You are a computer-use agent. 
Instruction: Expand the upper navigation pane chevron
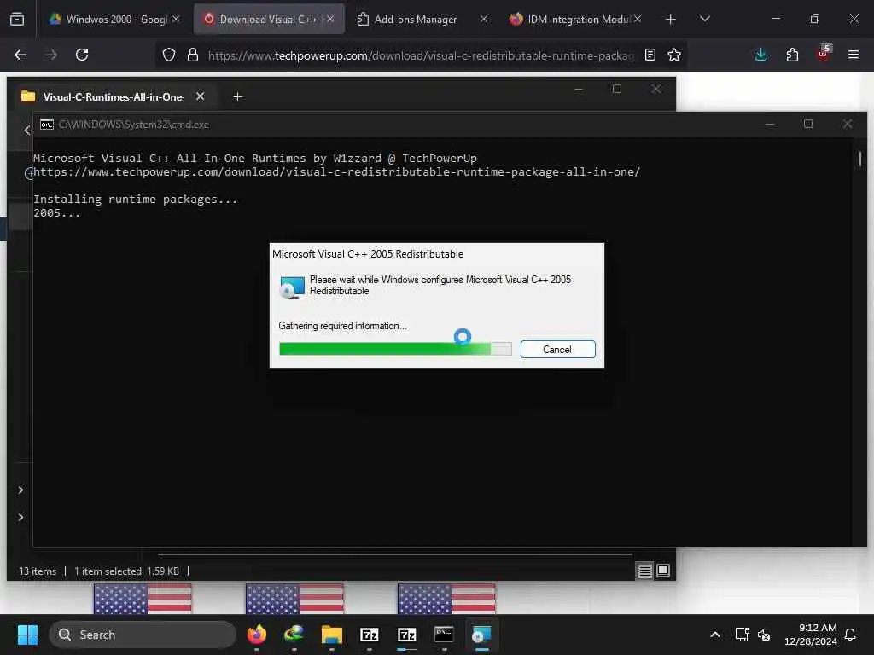pyautogui.click(x=20, y=490)
